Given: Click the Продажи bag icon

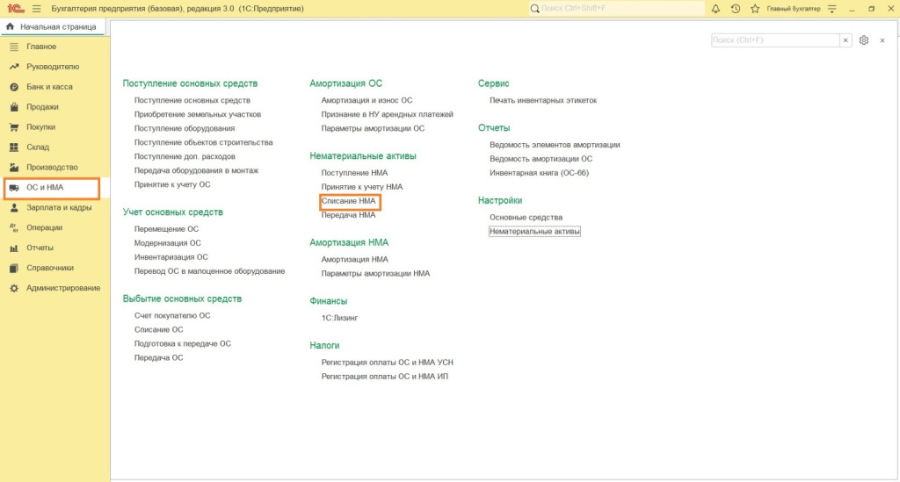Looking at the screenshot, I should pos(14,106).
